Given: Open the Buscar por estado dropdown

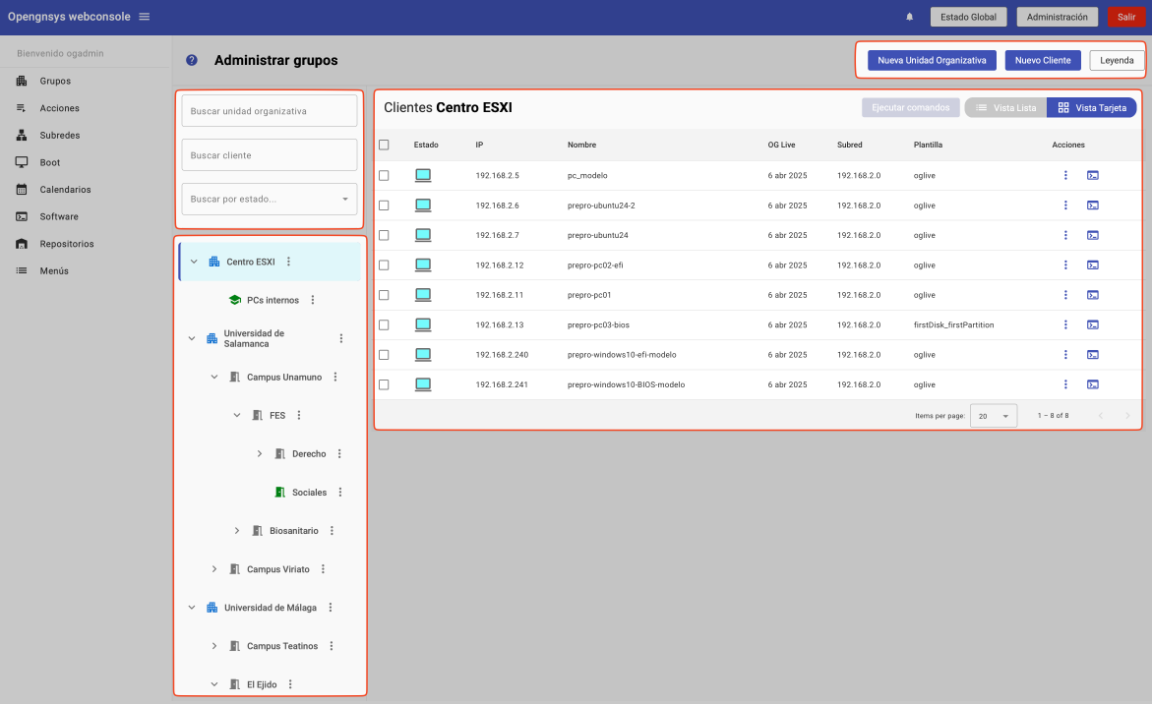Looking at the screenshot, I should [x=269, y=200].
